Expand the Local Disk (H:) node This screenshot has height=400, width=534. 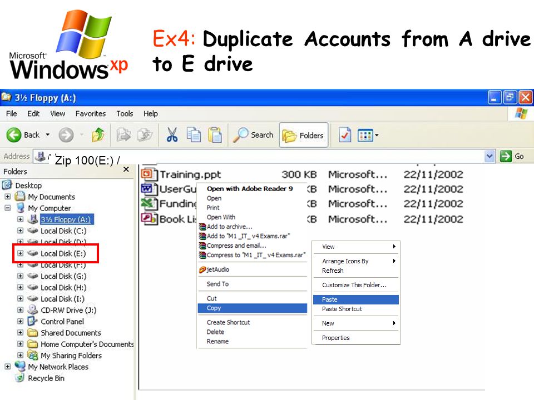pos(20,287)
